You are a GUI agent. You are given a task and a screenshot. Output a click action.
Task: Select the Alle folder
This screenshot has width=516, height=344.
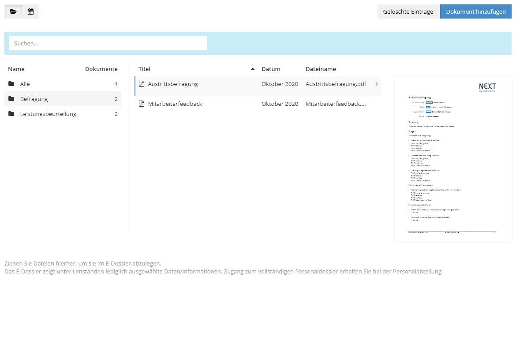click(x=25, y=84)
